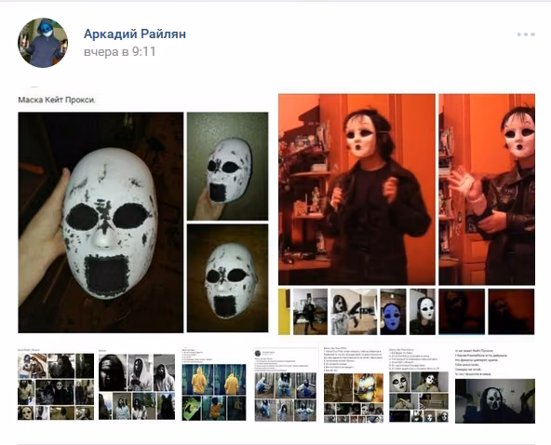Open dark red thumbnail at row's far right

[511, 312]
